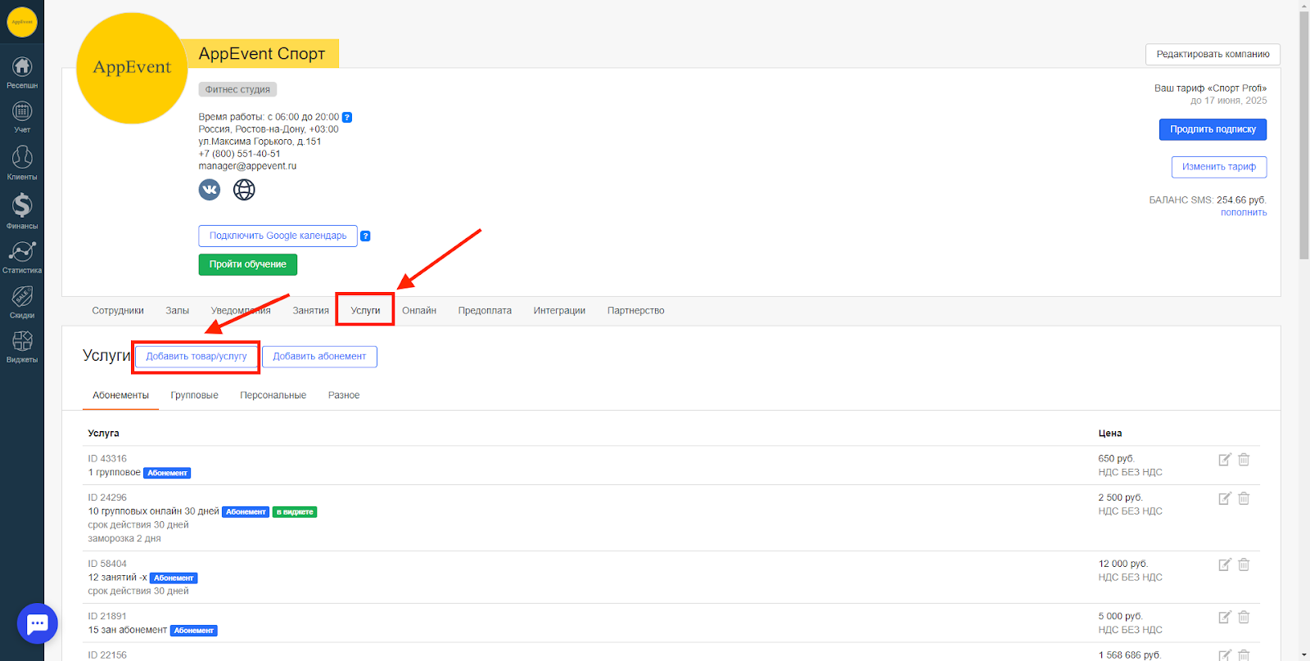Switch to the Сотрудники tab
The width and height of the screenshot is (1310, 661).
pyautogui.click(x=118, y=311)
